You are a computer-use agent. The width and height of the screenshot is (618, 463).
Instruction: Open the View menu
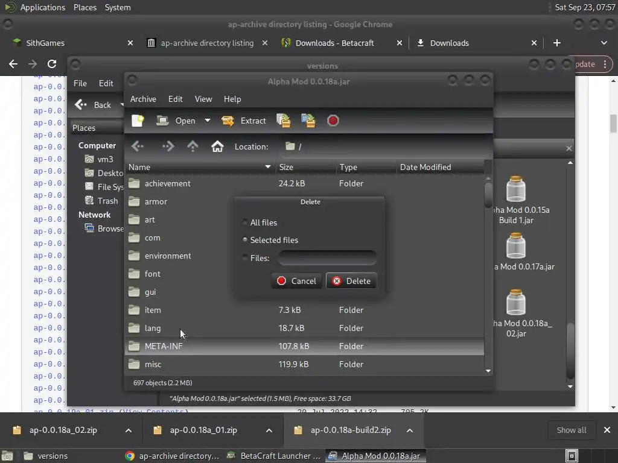click(203, 99)
